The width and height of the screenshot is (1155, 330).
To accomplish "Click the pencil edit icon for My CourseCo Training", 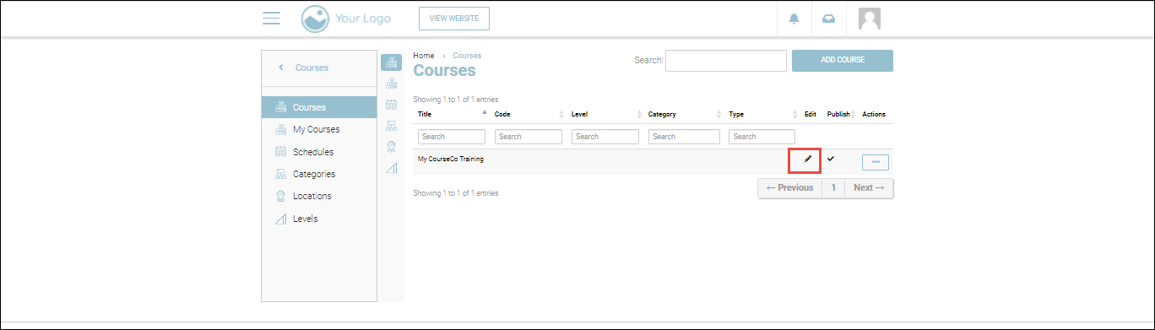I will pos(807,159).
